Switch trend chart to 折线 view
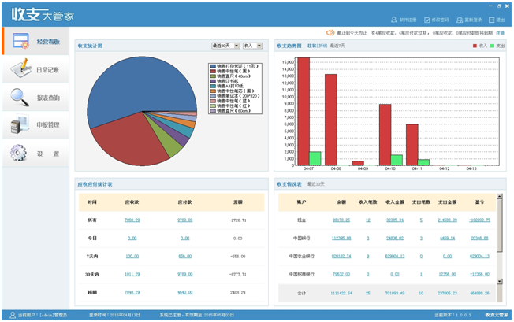Image resolution: width=514 pixels, height=322 pixels. point(322,46)
